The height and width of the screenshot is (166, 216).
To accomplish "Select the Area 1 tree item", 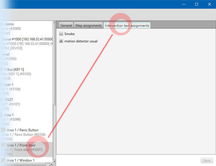I will click(26, 119).
